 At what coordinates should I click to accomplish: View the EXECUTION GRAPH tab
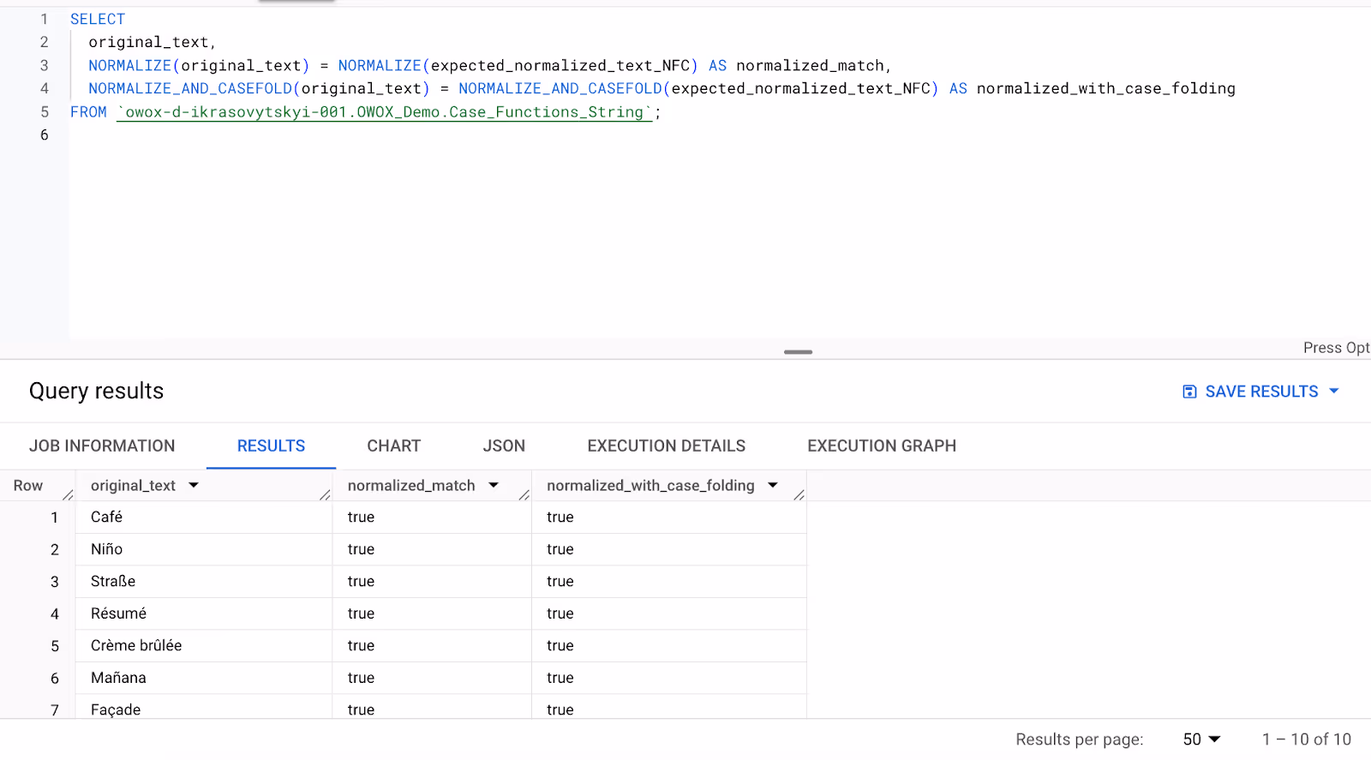coord(882,446)
